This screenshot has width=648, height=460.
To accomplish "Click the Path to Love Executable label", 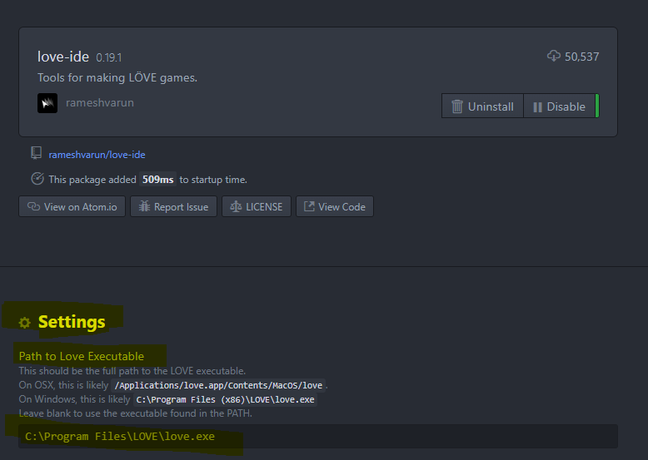I will tap(82, 356).
